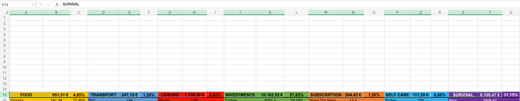Screen dimensions: 520x101
Task: Click the 8,82% leisure percentage
Action: point(215,95)
